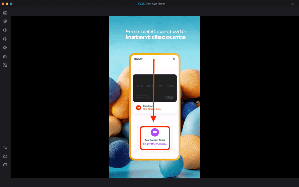This screenshot has height=187, width=299.
Task: Close the Boost panel with X
Action: click(174, 59)
